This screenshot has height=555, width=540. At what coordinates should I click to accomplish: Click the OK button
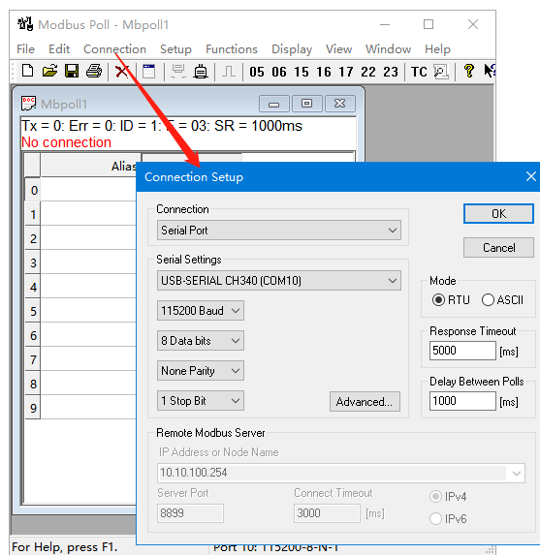coord(498,214)
